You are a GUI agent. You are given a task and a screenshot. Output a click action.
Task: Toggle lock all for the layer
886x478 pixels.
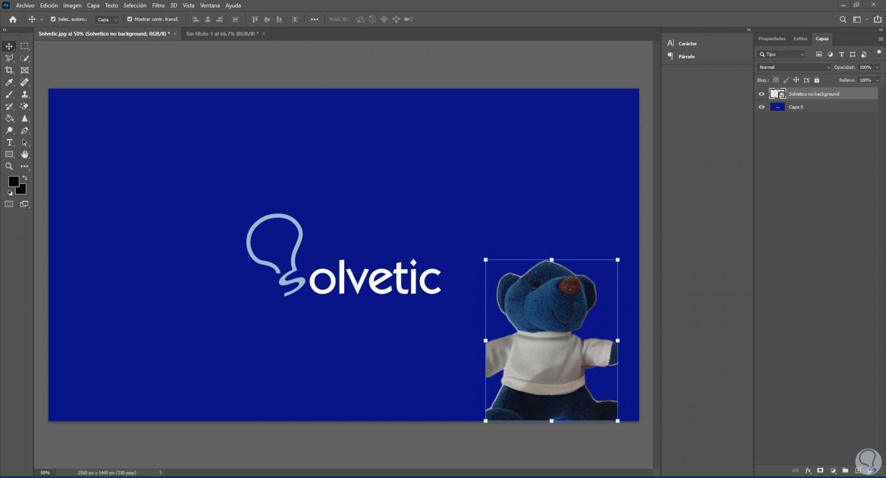[x=817, y=80]
